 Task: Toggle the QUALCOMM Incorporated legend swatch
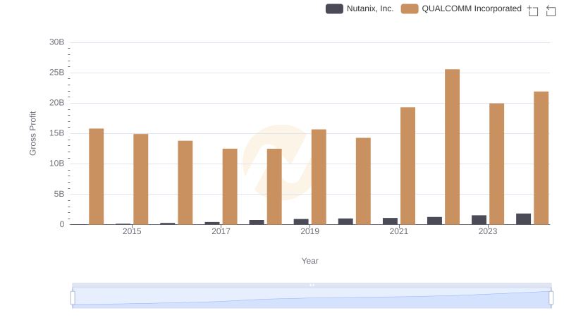pyautogui.click(x=410, y=8)
